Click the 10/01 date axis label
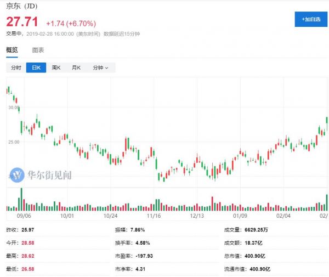This screenshot has width=329, height=277. [67, 216]
